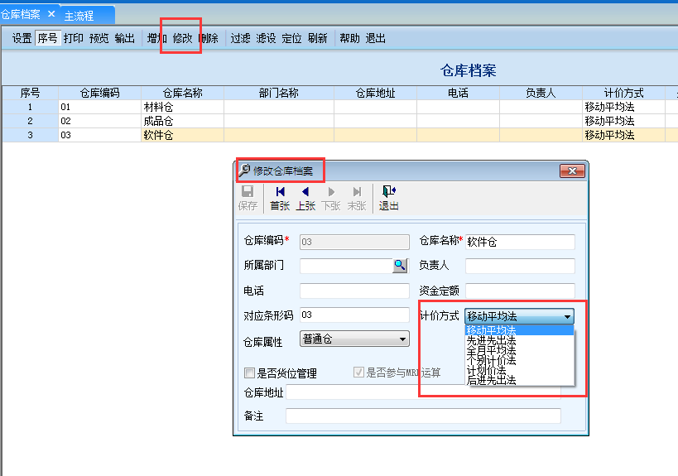Click the save (保存) disk icon
Viewport: 678px width, 476px height.
tap(248, 192)
